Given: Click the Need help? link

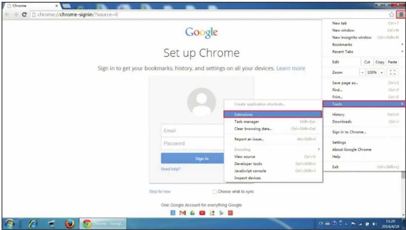Looking at the screenshot, I should click(171, 169).
